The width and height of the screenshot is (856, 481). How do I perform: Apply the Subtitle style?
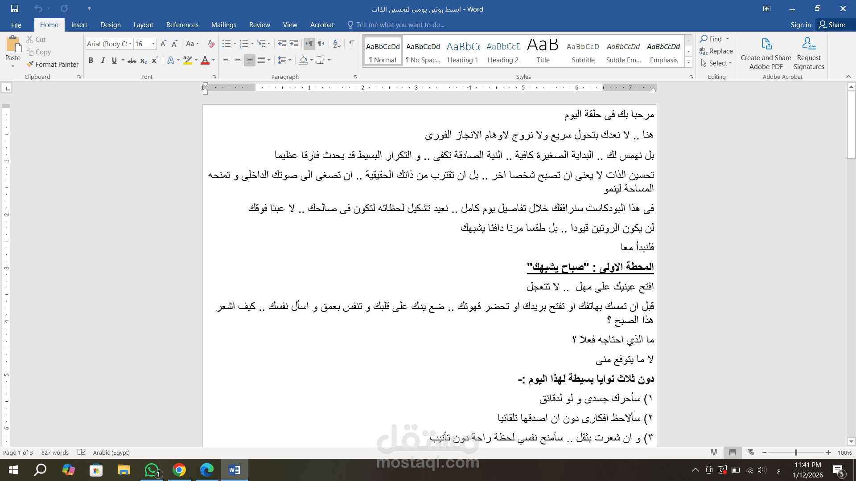click(583, 52)
